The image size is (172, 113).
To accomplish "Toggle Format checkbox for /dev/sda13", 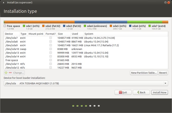I will click(x=51, y=53).
